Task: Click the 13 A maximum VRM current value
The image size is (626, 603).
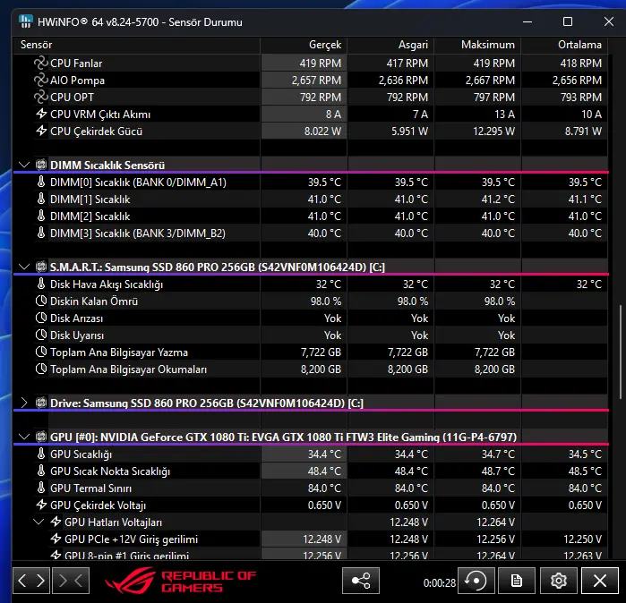Action: [x=504, y=115]
